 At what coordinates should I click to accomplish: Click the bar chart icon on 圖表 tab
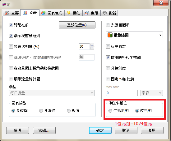coord(25,13)
